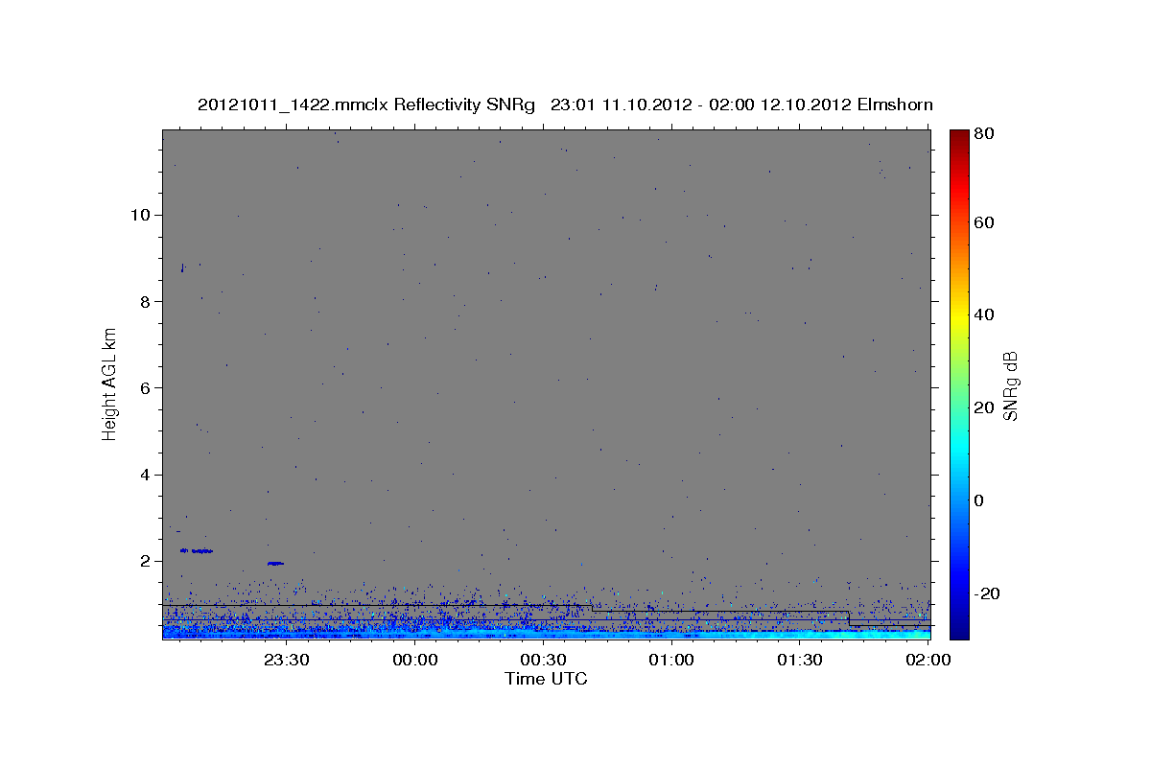Click the colorbar value 0
The height and width of the screenshot is (767, 1151).
[979, 500]
